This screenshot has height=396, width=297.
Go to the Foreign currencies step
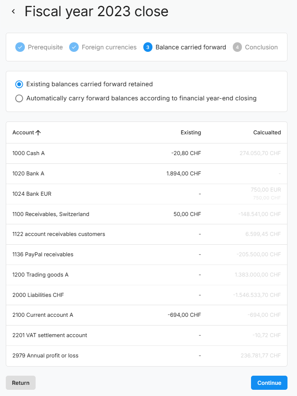109,47
